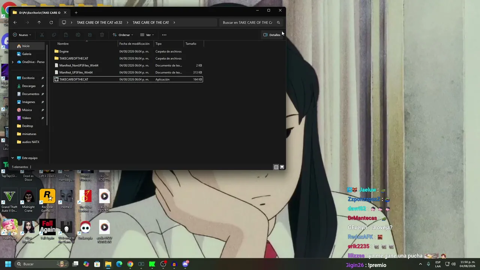Expand the OneDrive node arrow
Image resolution: width=480 pixels, height=270 pixels.
13,62
